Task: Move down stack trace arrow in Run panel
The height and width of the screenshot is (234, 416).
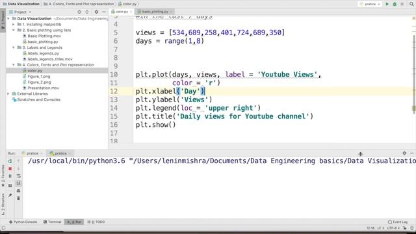Action: point(19,168)
